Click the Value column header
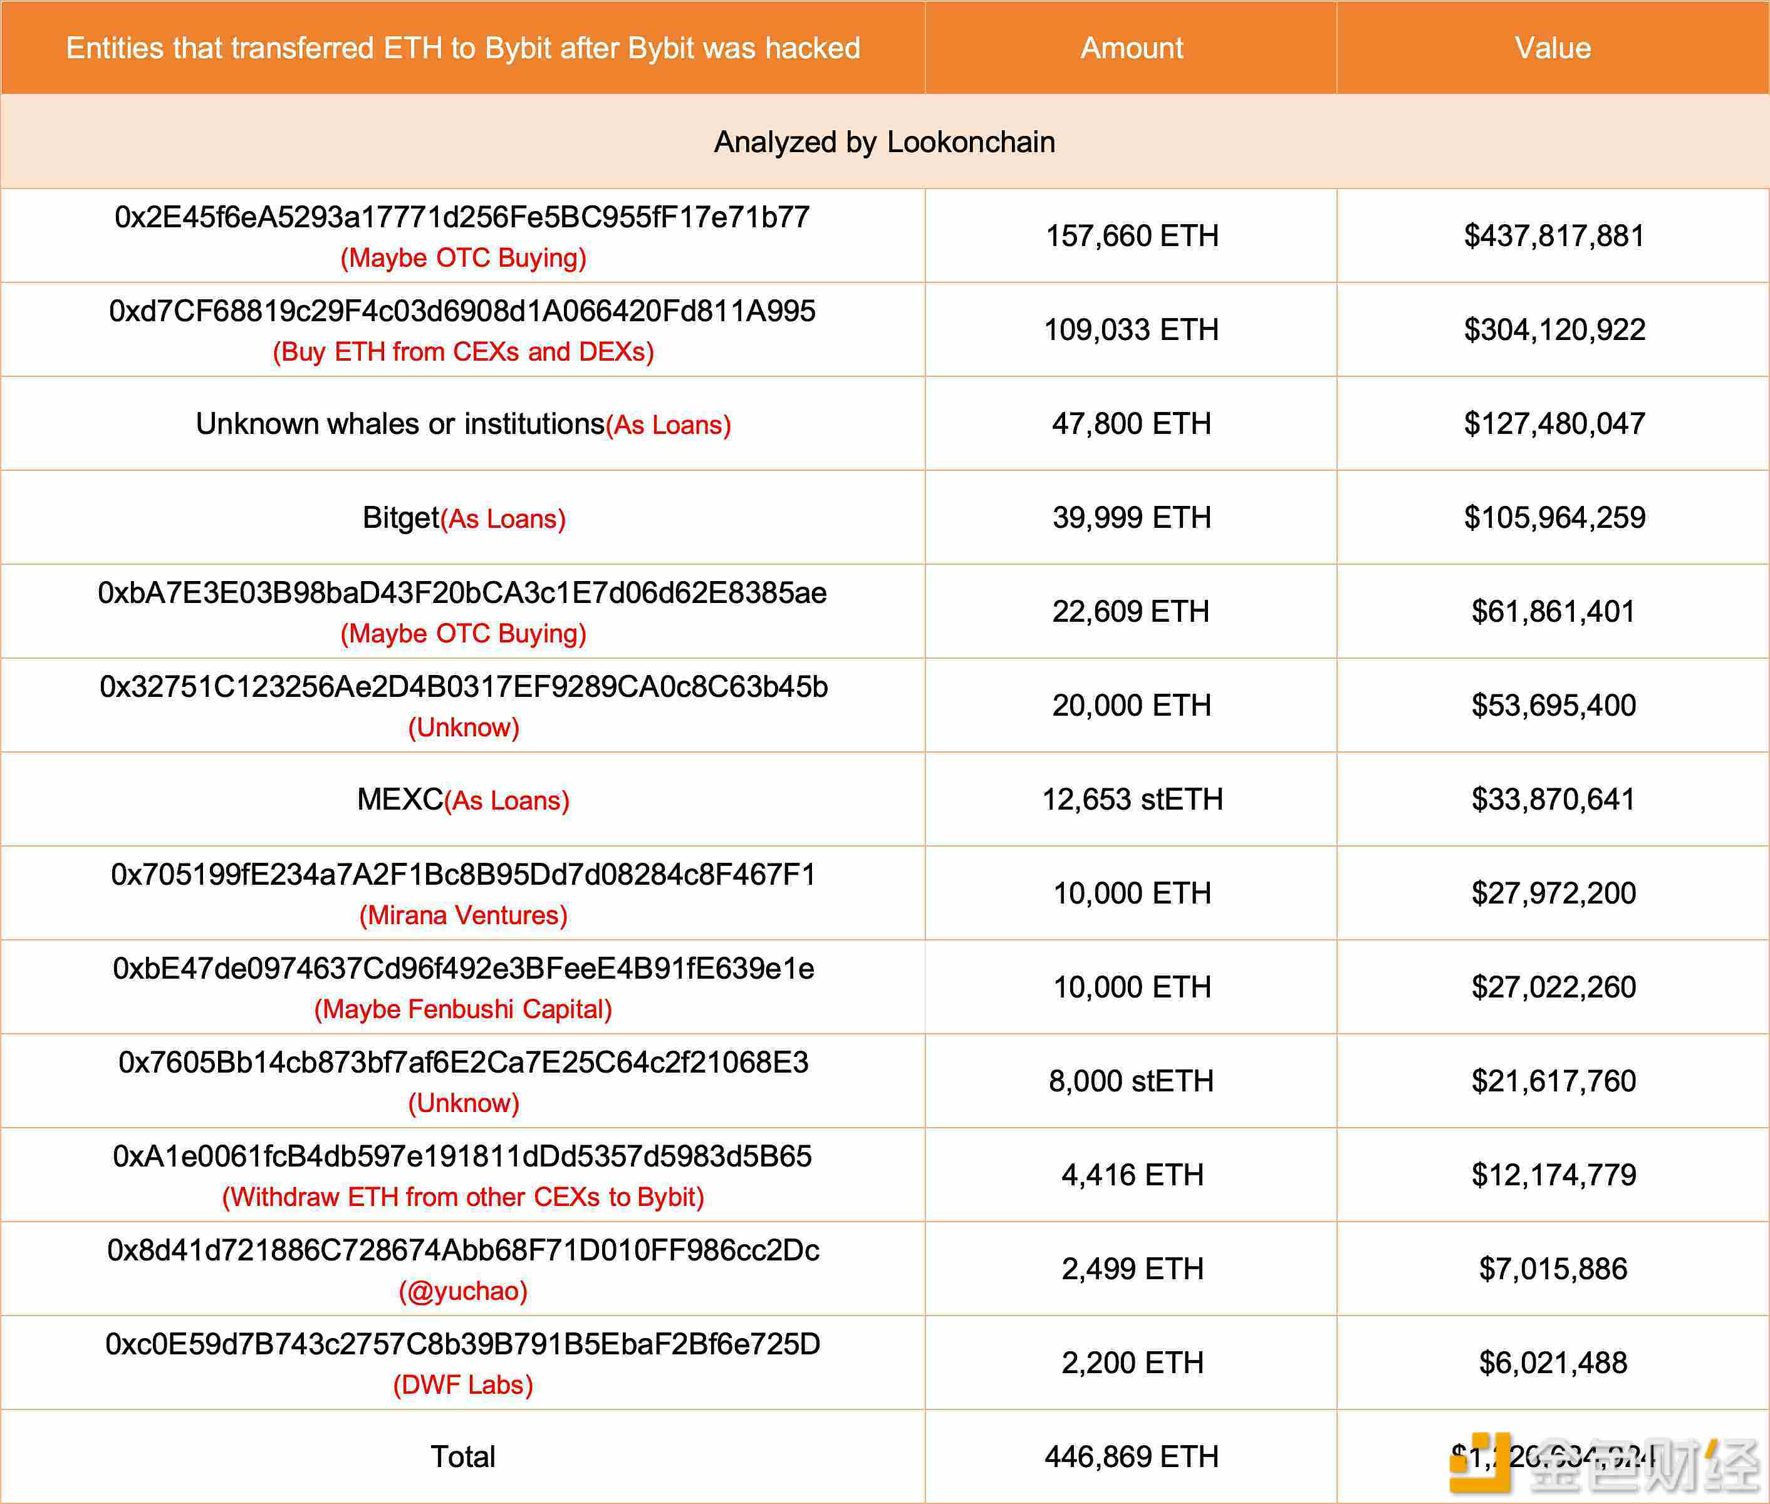 tap(1553, 48)
